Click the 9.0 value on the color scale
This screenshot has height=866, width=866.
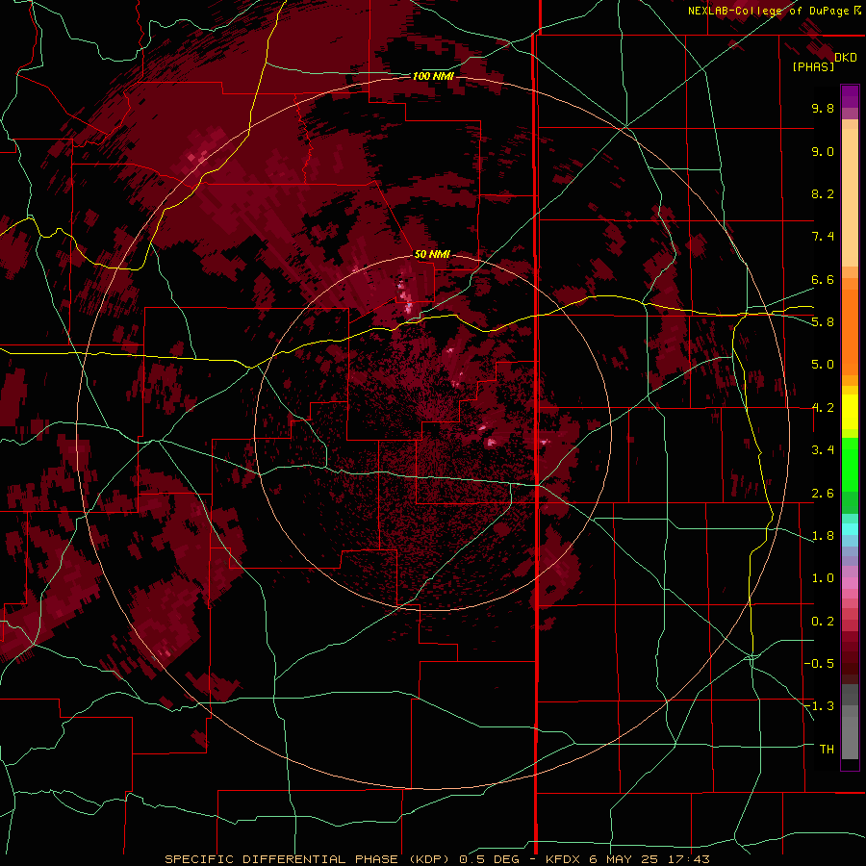[823, 151]
